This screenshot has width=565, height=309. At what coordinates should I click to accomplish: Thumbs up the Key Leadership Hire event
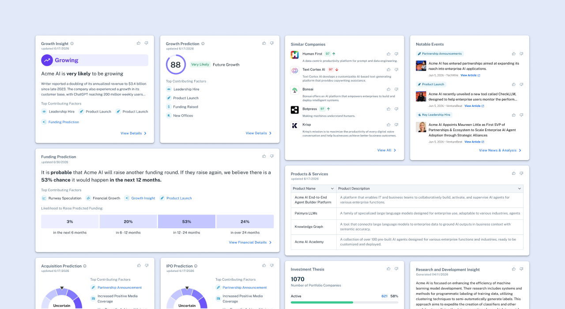[513, 115]
